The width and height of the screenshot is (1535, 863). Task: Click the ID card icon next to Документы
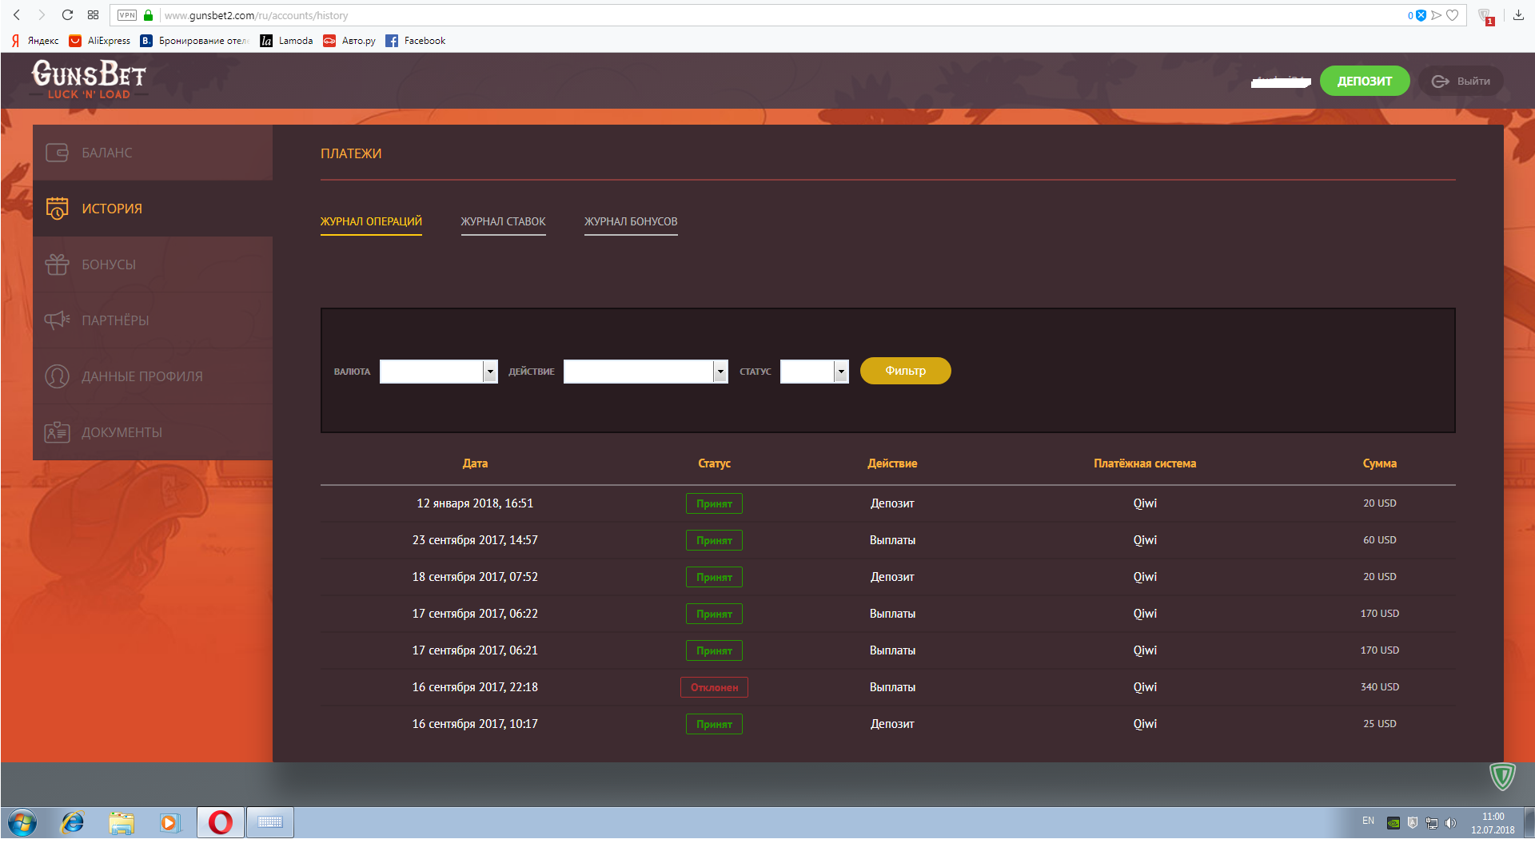coord(57,432)
